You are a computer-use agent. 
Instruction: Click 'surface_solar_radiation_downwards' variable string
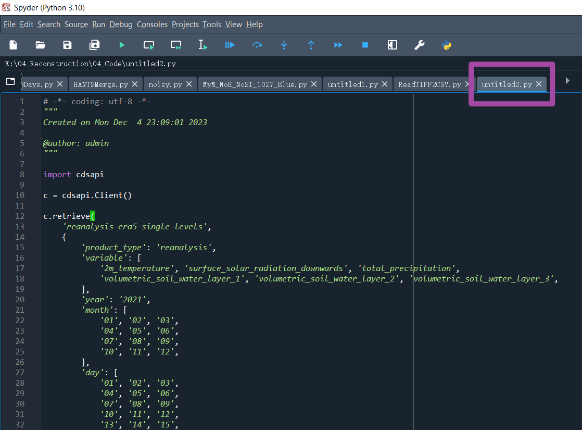coord(266,268)
